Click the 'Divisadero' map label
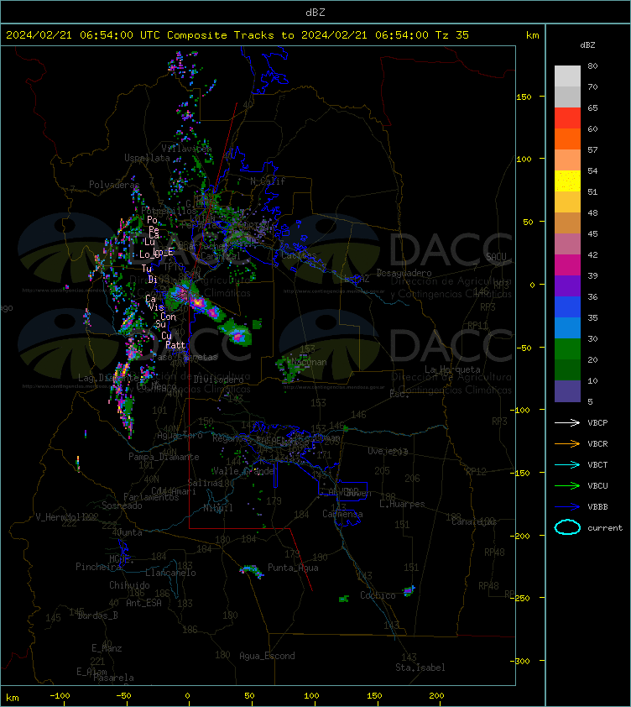The image size is (631, 707). pyautogui.click(x=219, y=380)
